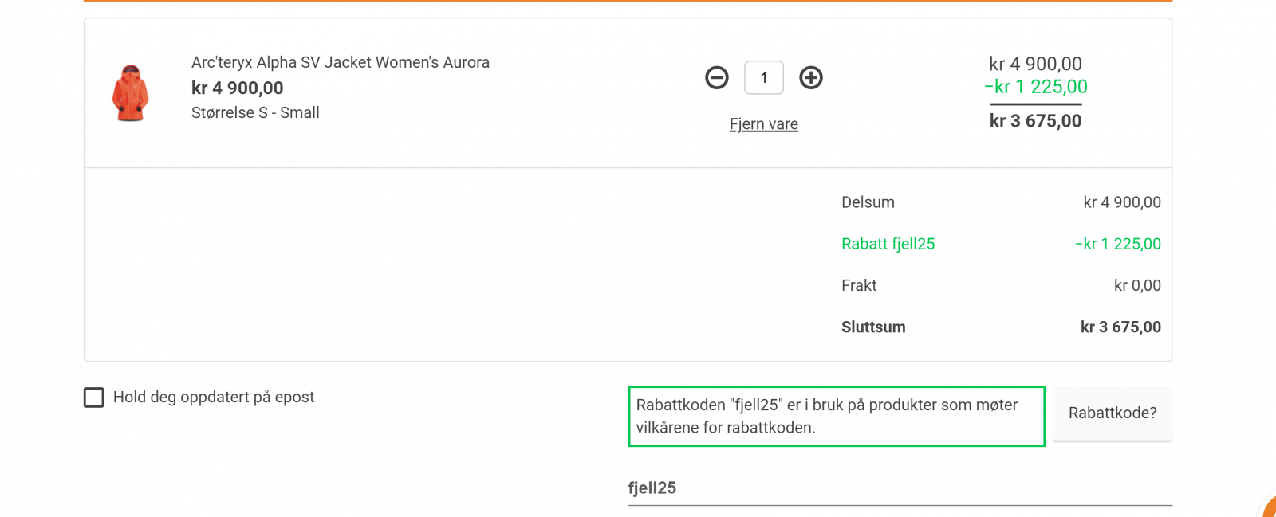
Task: Click the orange jacket product thumbnail
Action: (x=130, y=93)
